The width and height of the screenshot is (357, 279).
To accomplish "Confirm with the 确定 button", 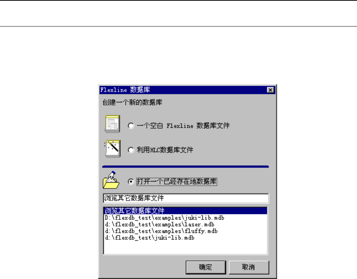I will pos(206,267).
